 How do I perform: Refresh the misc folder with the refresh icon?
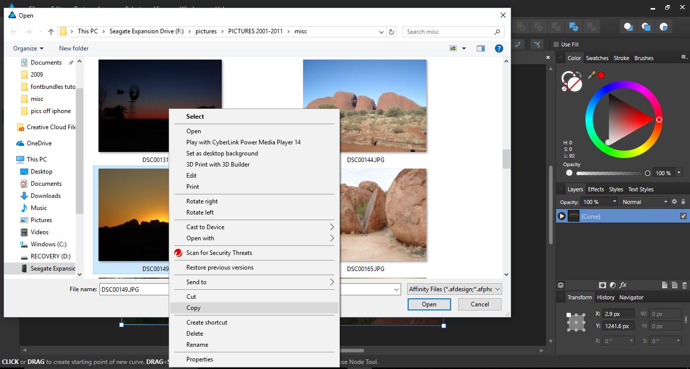pyautogui.click(x=391, y=31)
